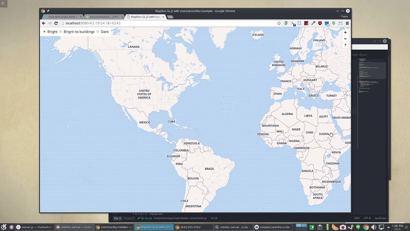Switch to mbtiles-server node terminal
This screenshot has height=231, width=410.
point(233,227)
